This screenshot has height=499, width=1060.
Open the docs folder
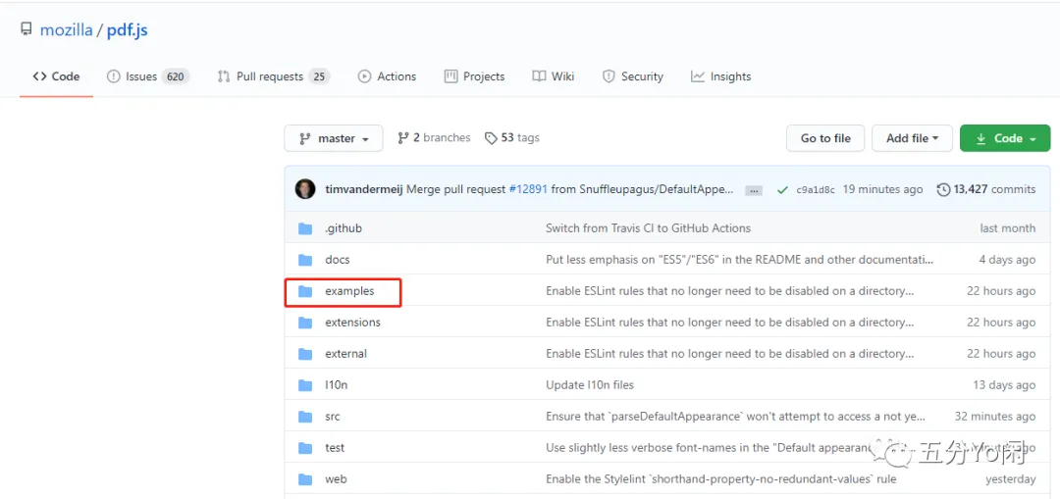point(338,259)
